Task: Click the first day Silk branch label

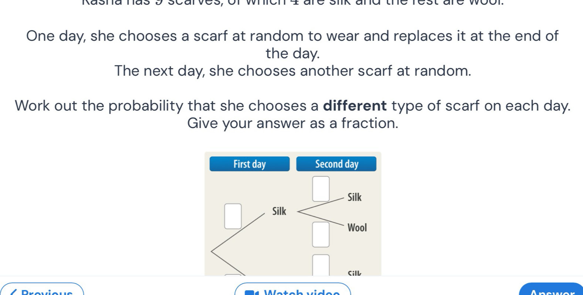Action: click(x=279, y=211)
